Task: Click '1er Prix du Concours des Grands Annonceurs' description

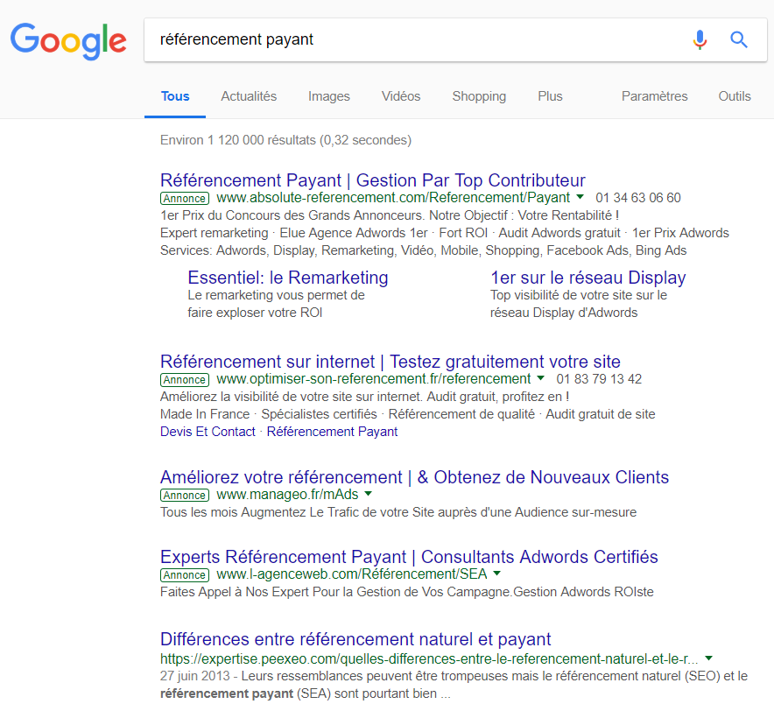Action: point(390,215)
